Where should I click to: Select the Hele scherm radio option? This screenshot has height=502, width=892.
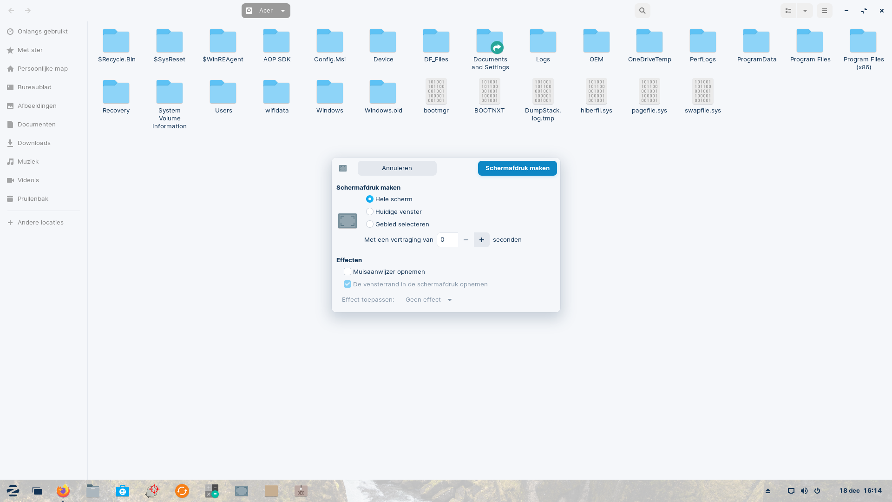click(370, 199)
